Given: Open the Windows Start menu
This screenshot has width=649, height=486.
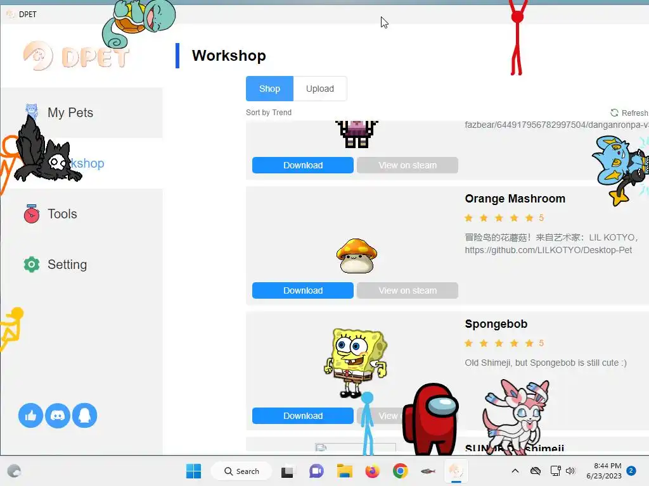Looking at the screenshot, I should tap(193, 471).
